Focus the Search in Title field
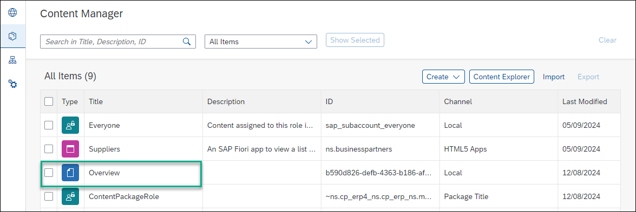The width and height of the screenshot is (636, 212). point(118,41)
